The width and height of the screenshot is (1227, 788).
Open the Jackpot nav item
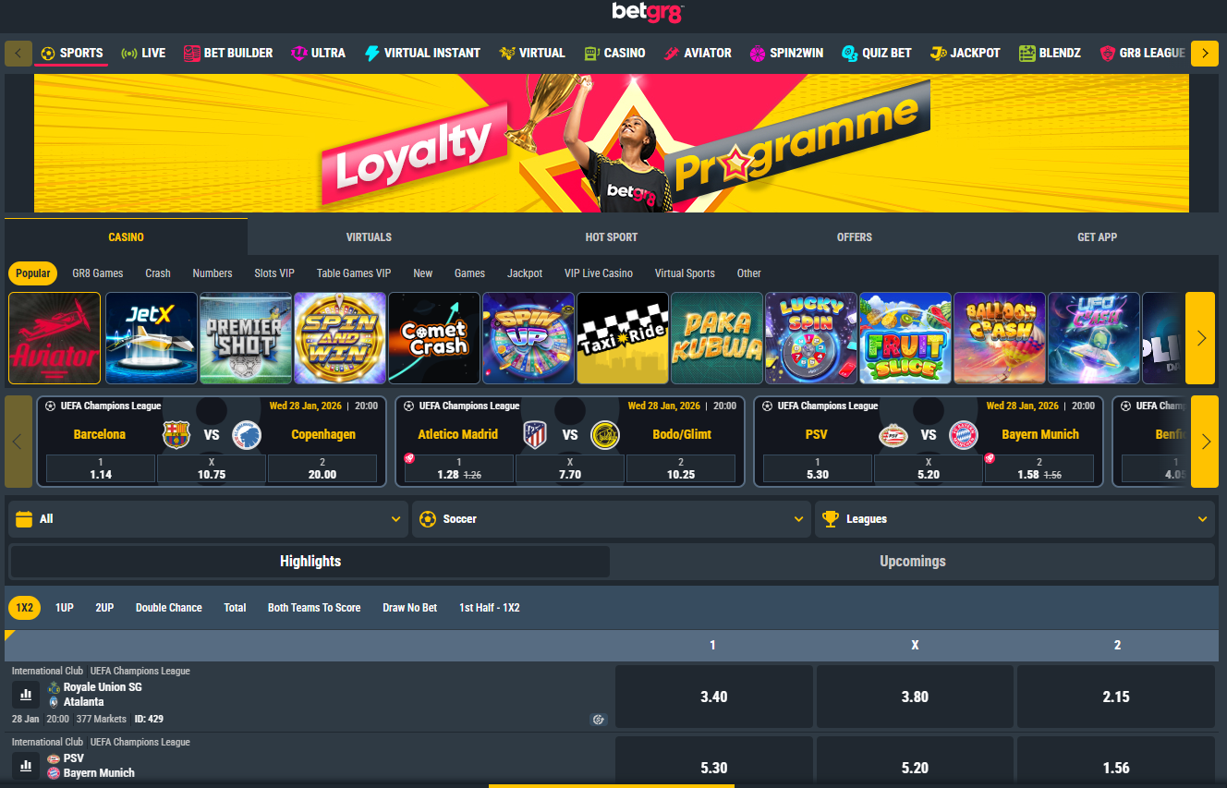coord(965,53)
